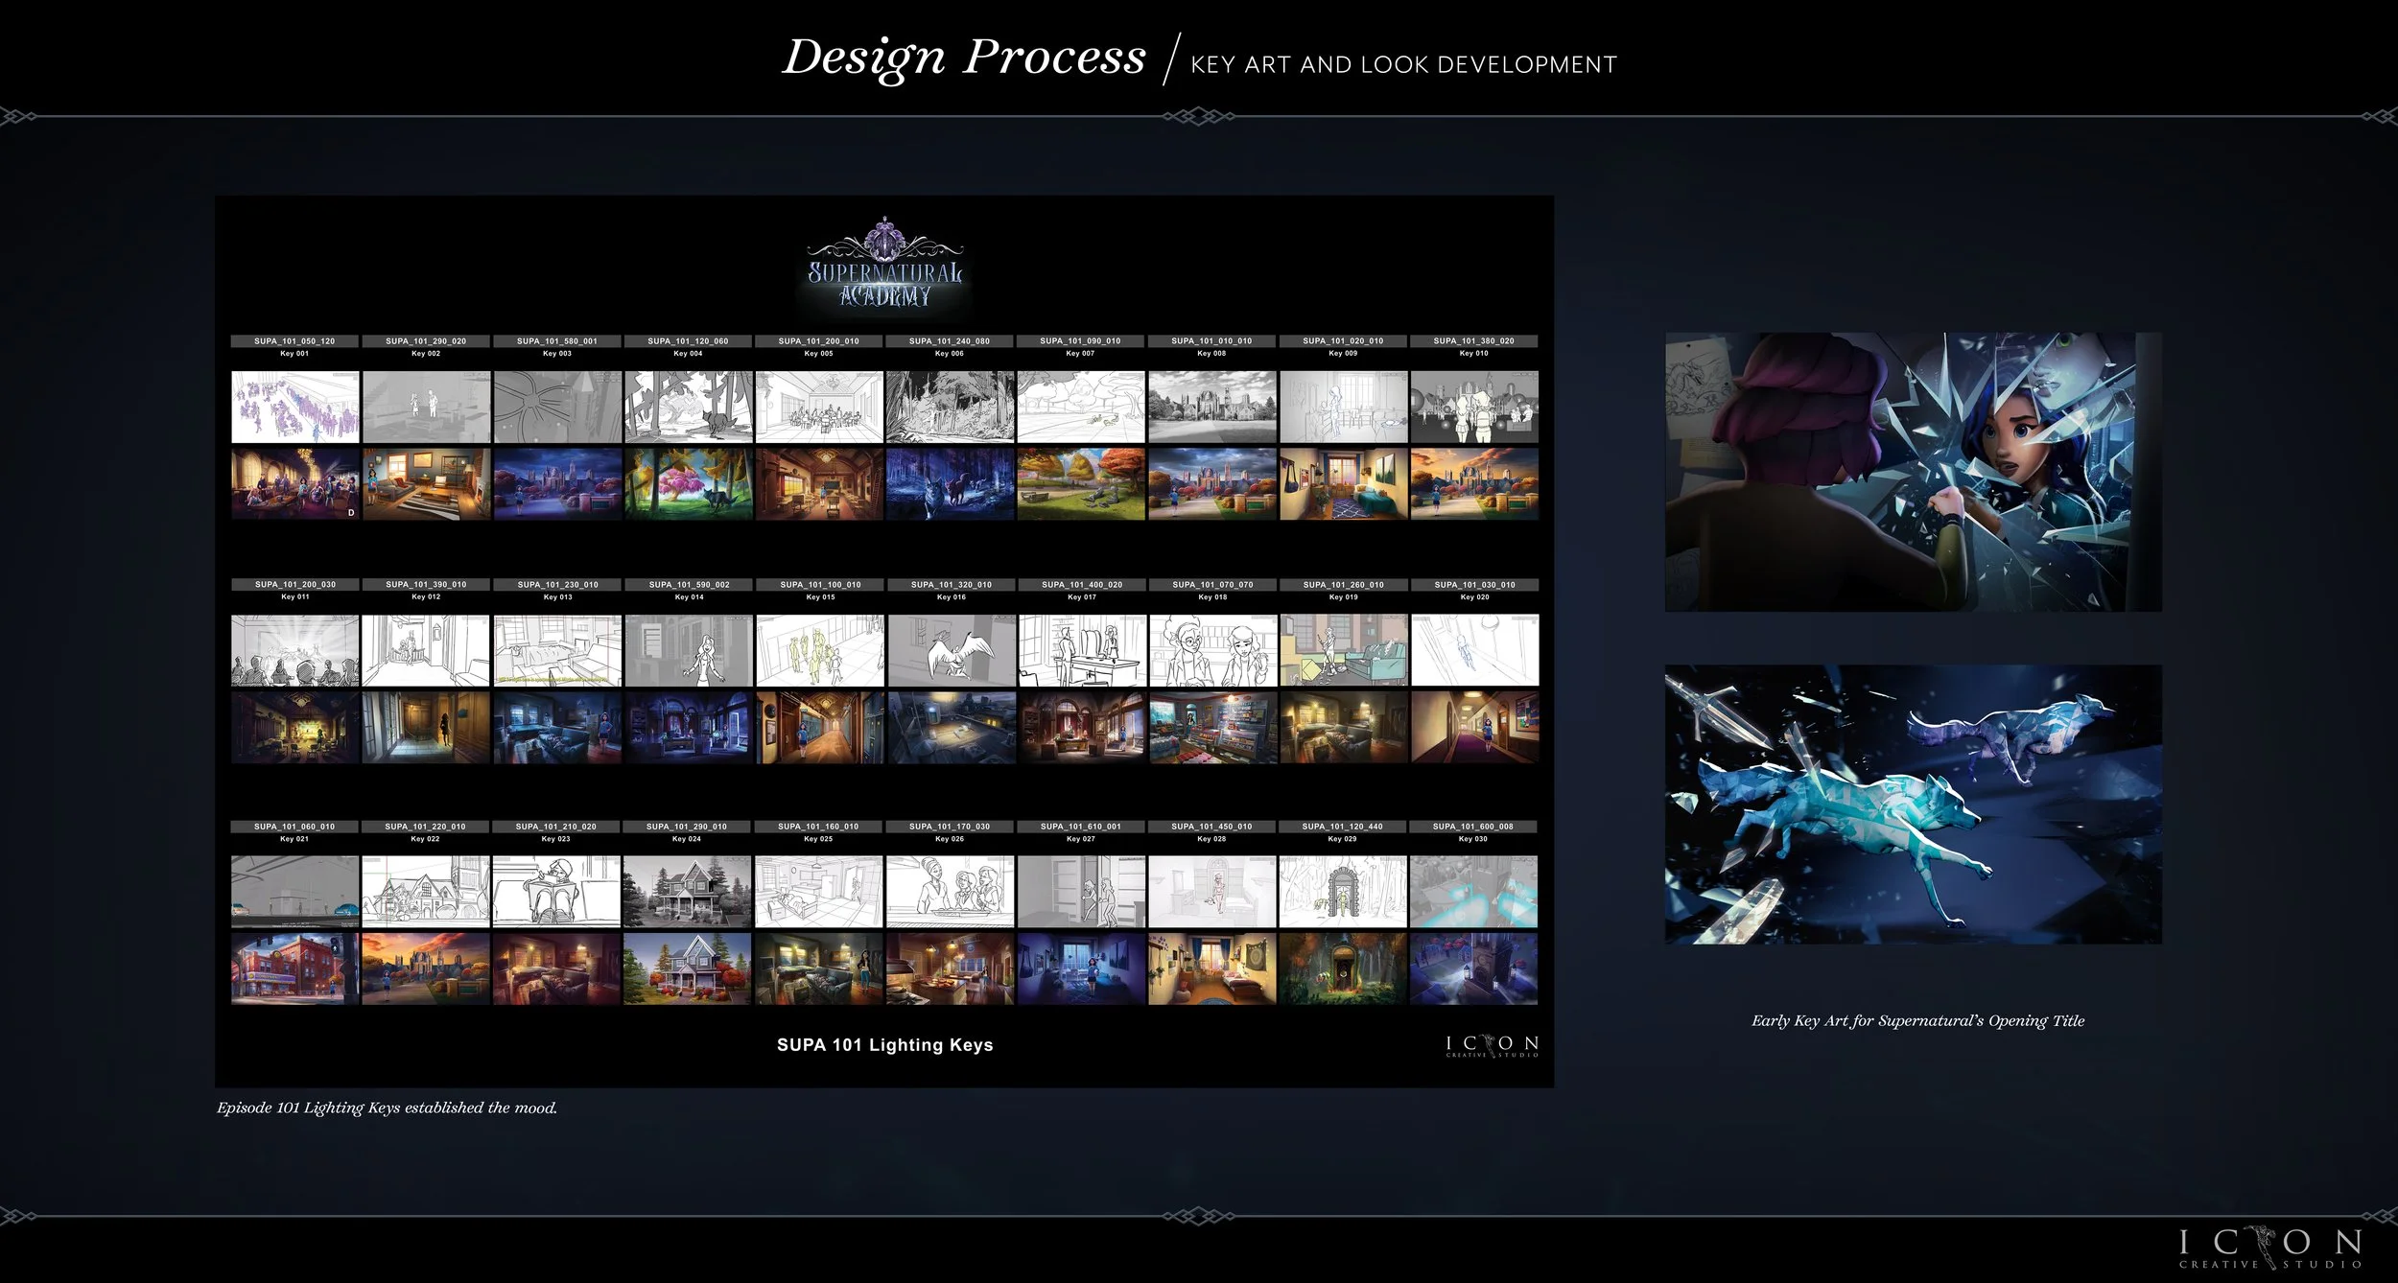The image size is (2398, 1283).
Task: Open the Key 008 castle sketch thumbnail
Action: [1212, 408]
